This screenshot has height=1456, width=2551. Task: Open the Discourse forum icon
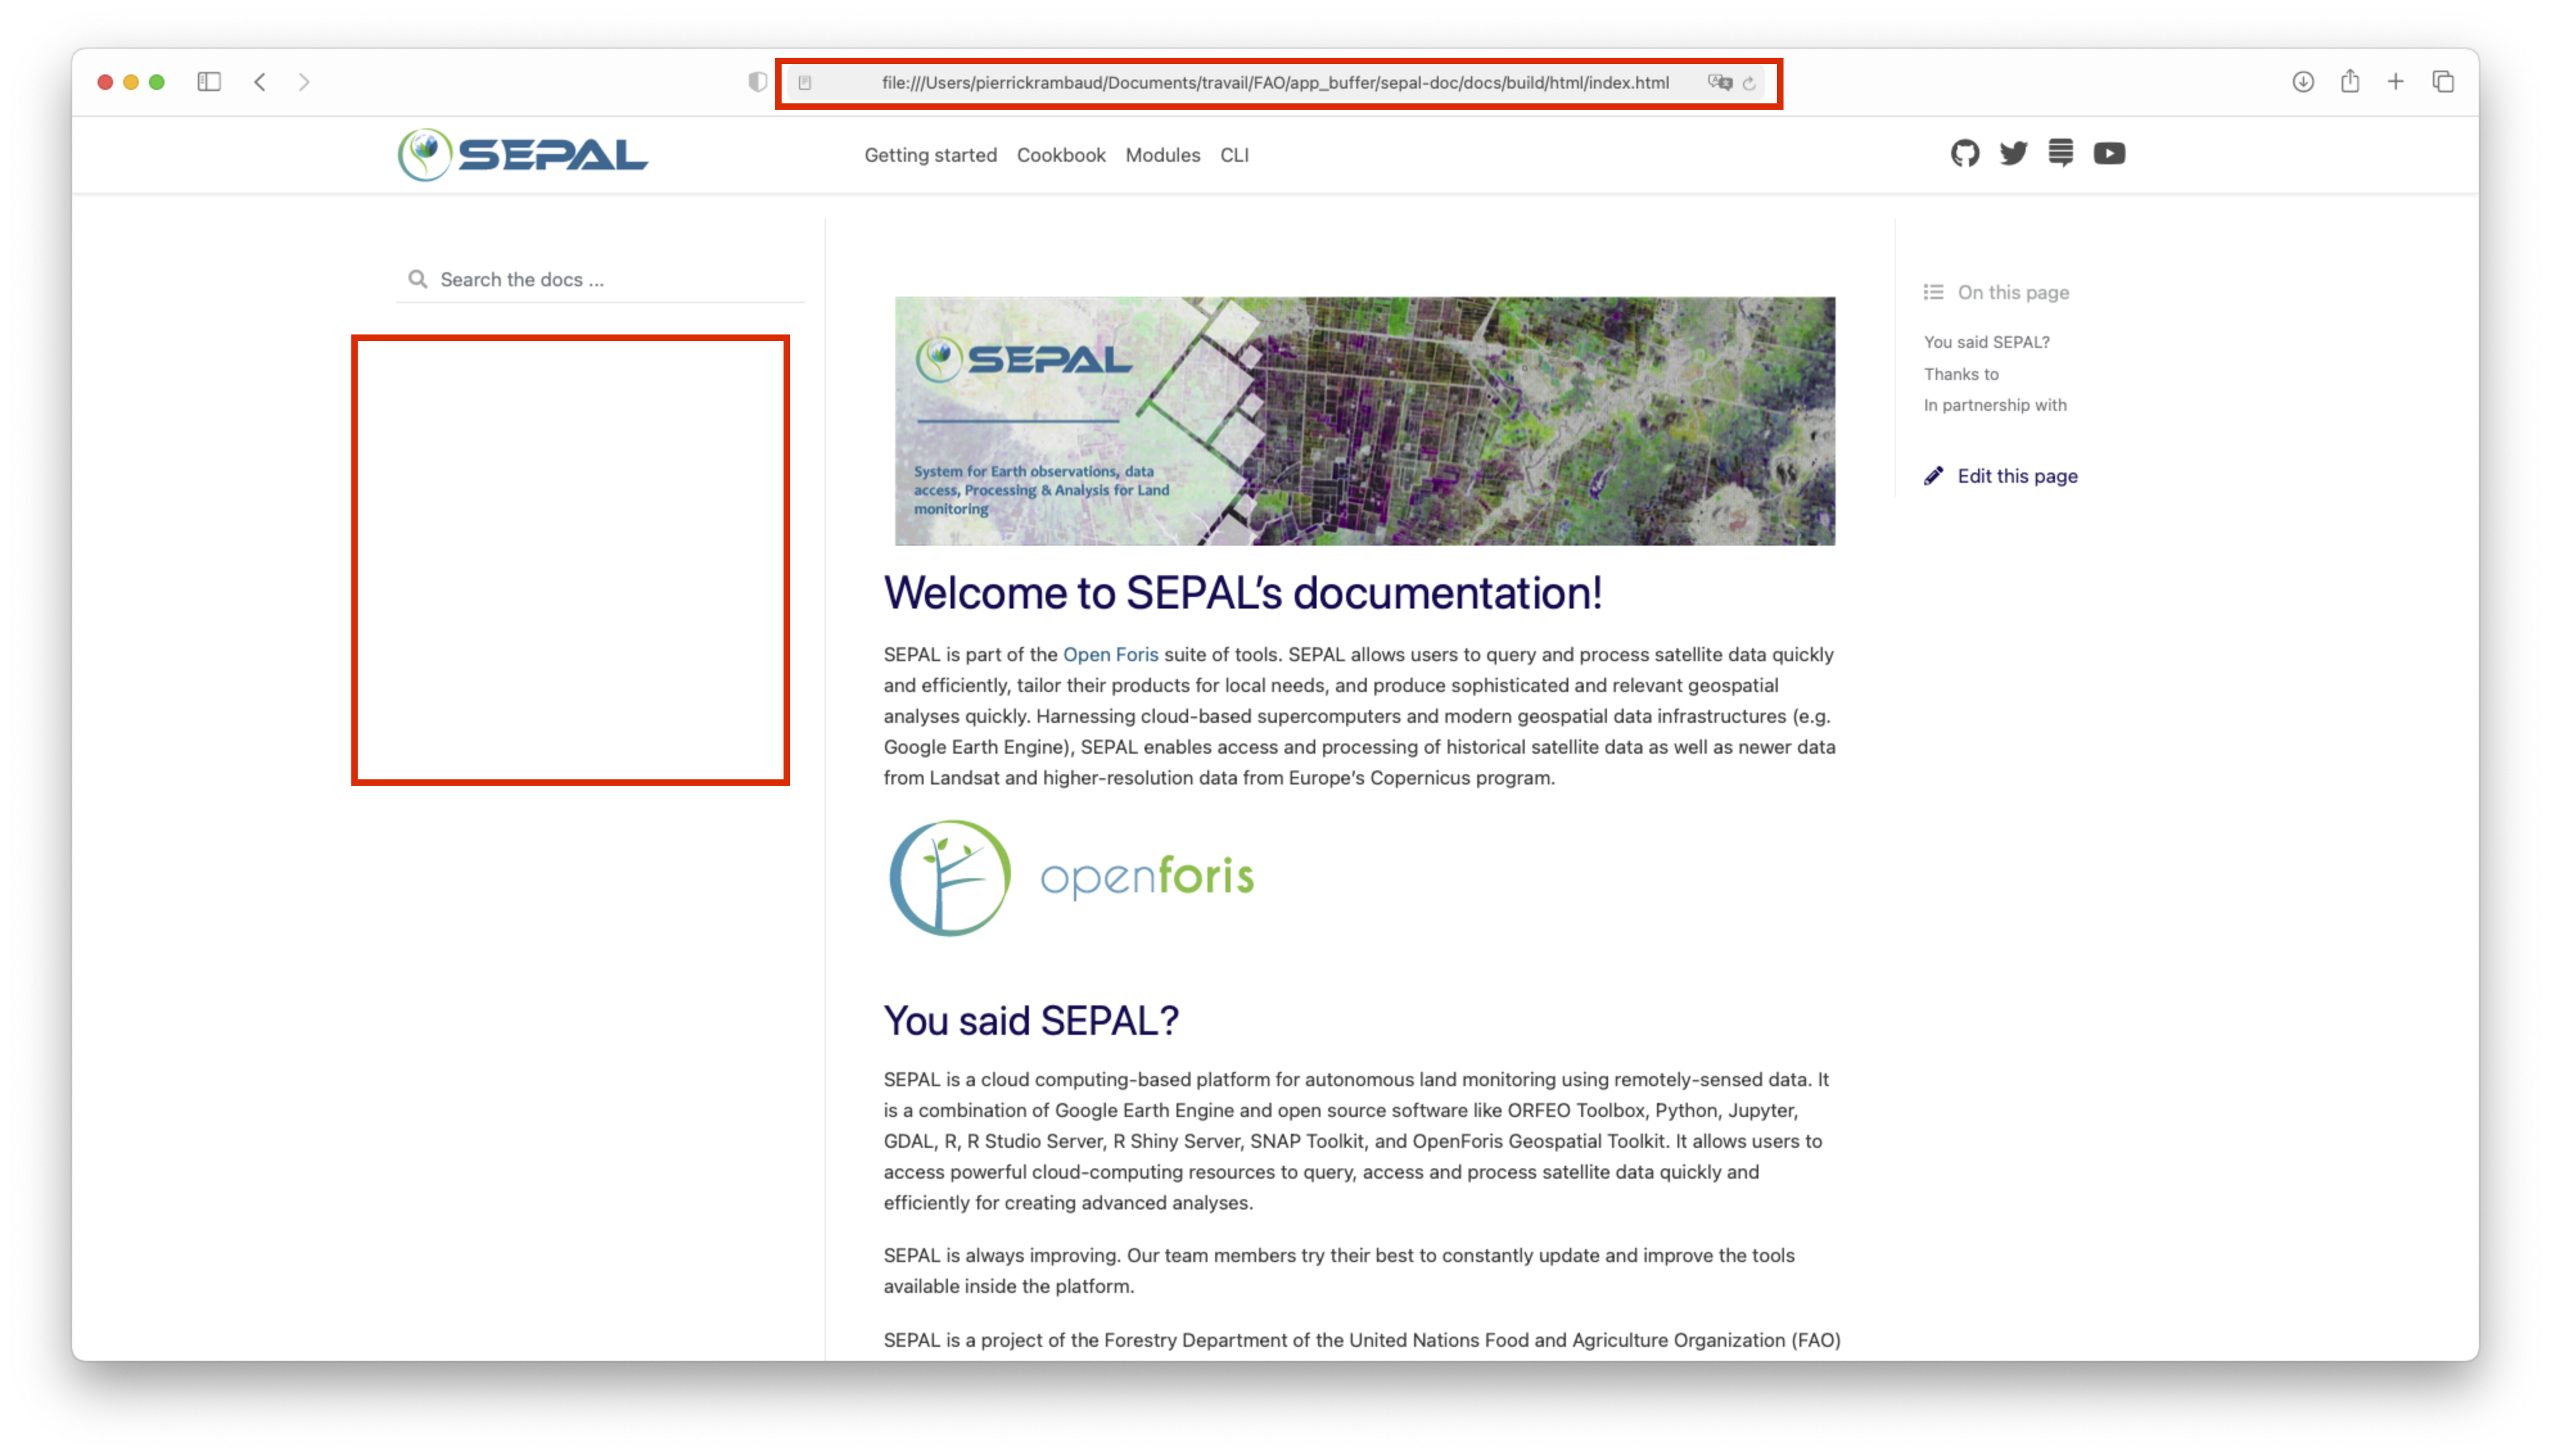coord(2061,153)
